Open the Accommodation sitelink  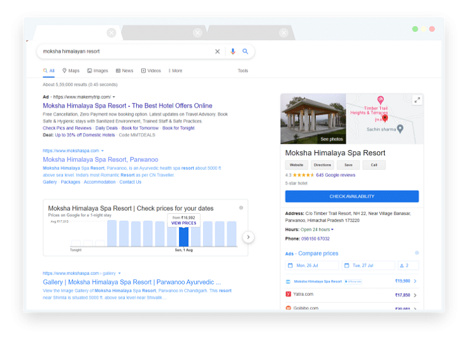click(x=99, y=182)
